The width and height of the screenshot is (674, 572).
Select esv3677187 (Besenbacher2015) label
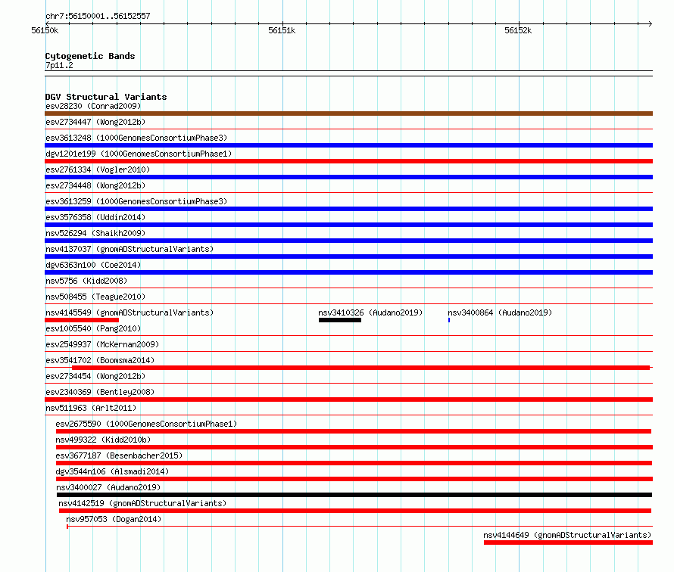[119, 455]
